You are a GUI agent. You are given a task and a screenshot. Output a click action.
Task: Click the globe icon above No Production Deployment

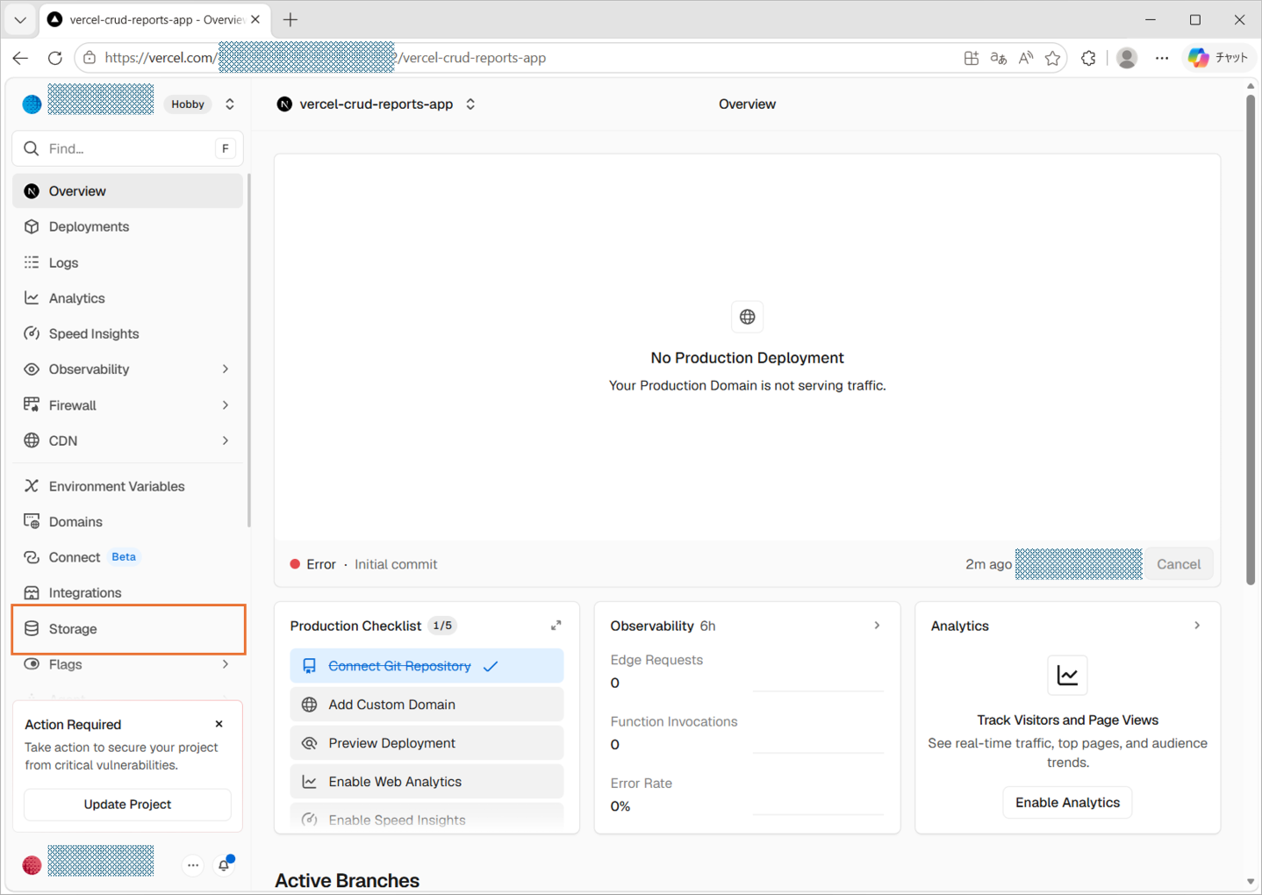[748, 317]
